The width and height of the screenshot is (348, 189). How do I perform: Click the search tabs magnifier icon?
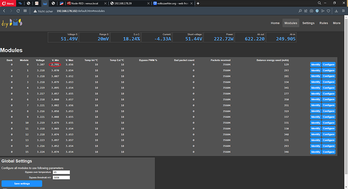coord(319,3)
